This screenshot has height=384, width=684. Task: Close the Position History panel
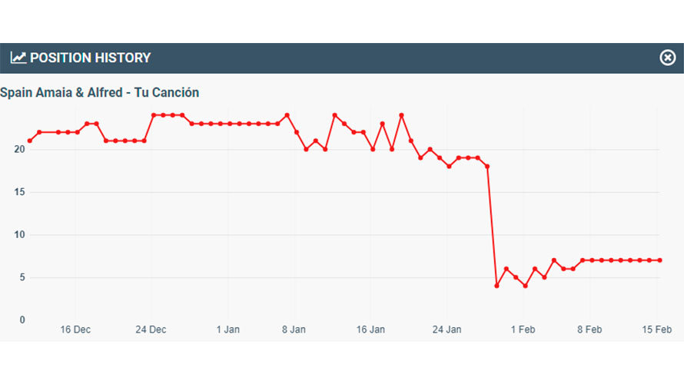pos(668,58)
